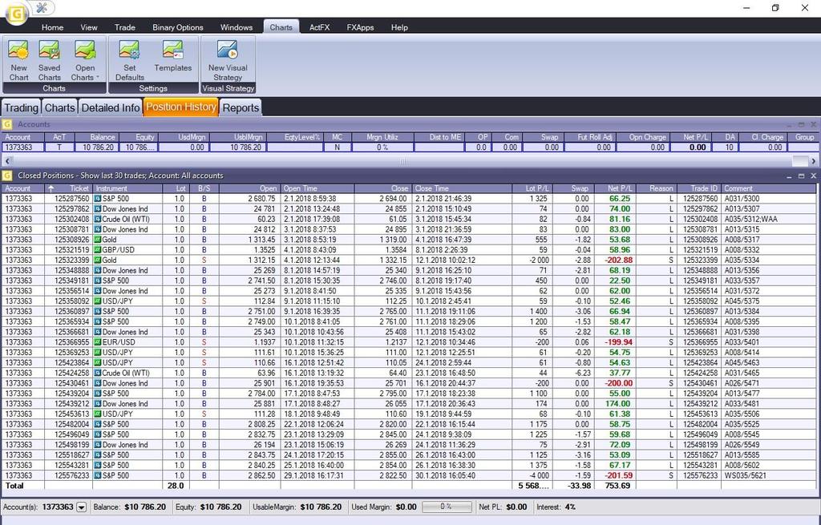Click close time 12.1.2018 10:02:12
Image resolution: width=821 pixels, height=525 pixels.
[x=445, y=260]
